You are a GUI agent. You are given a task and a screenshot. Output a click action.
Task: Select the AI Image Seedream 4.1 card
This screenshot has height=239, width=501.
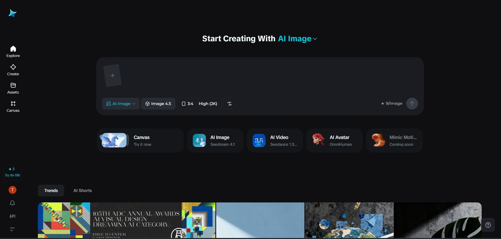pos(215,141)
